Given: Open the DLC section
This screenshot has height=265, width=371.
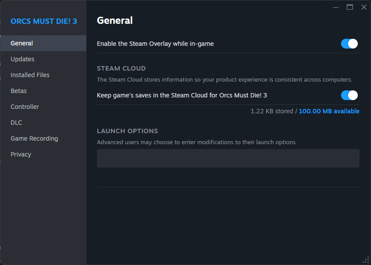Looking at the screenshot, I should (x=43, y=123).
